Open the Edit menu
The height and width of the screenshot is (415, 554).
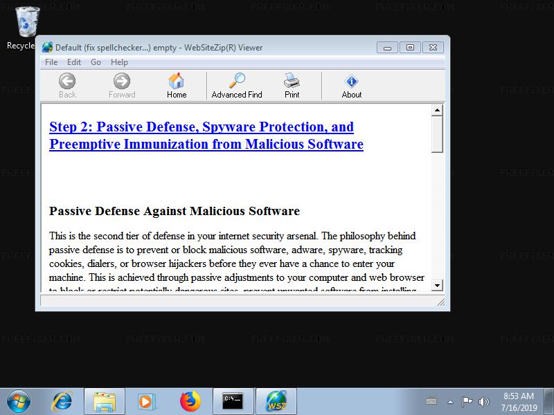(x=74, y=62)
